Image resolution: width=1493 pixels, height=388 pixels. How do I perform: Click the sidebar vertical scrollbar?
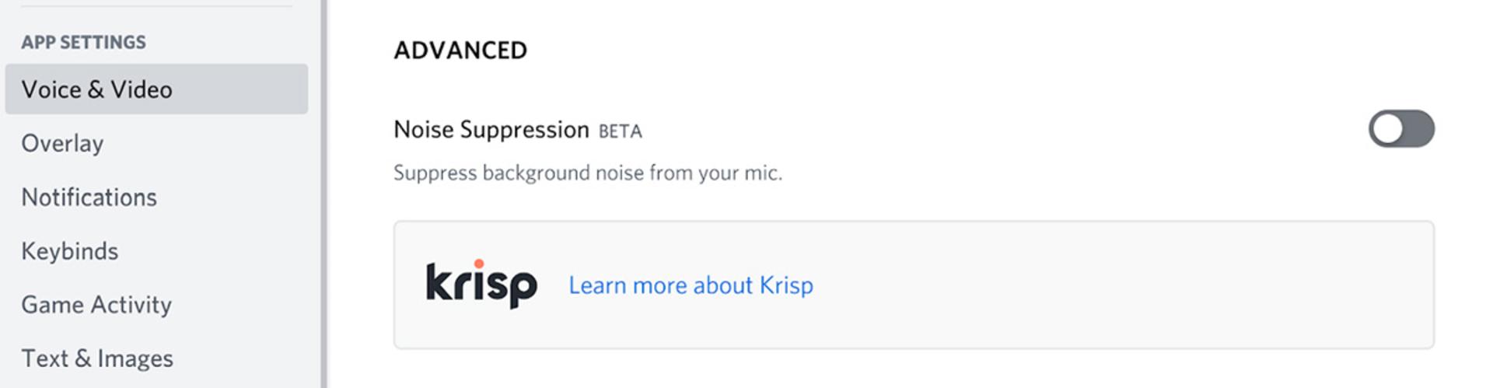tap(323, 194)
